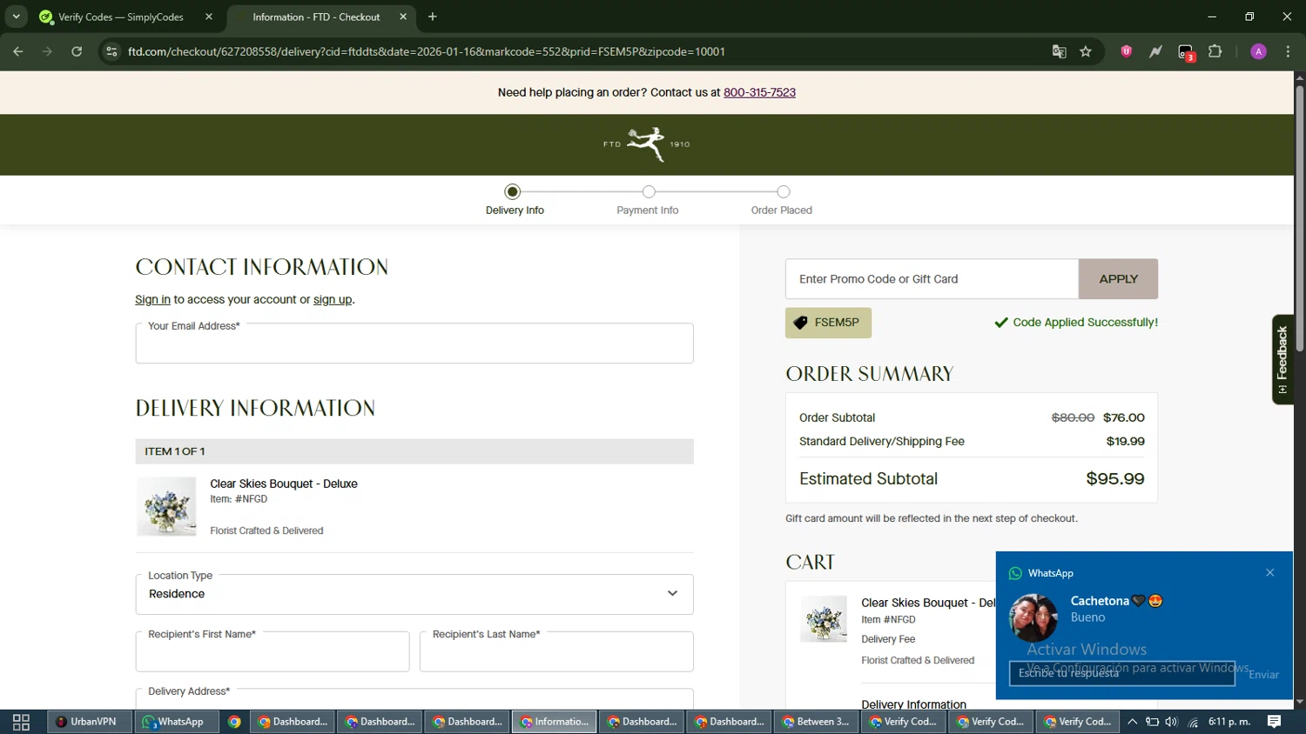Focus the Your Email Address field
The width and height of the screenshot is (1306, 734).
[x=414, y=344]
